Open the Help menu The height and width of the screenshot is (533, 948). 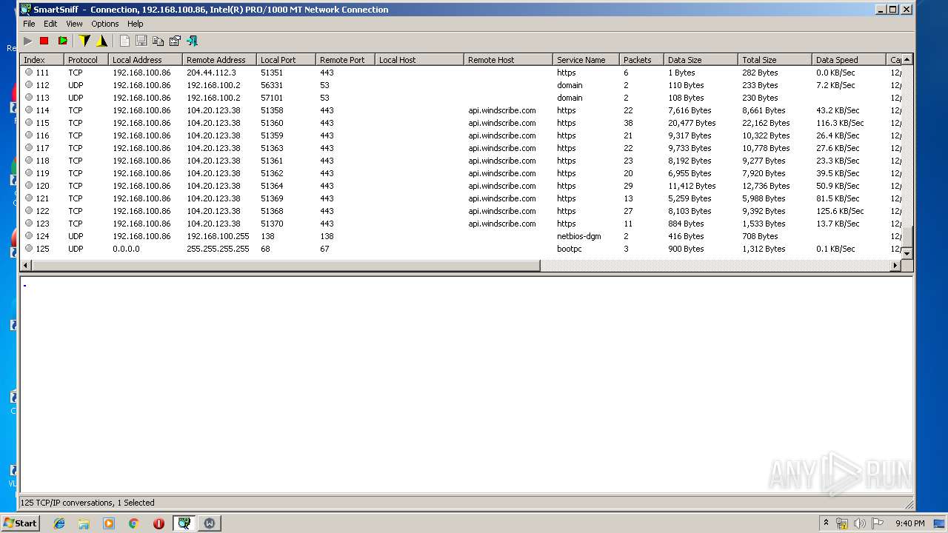(x=136, y=24)
